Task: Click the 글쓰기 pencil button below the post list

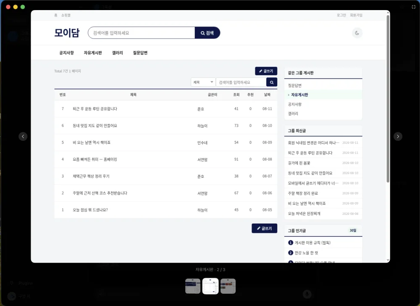Action: (x=264, y=228)
